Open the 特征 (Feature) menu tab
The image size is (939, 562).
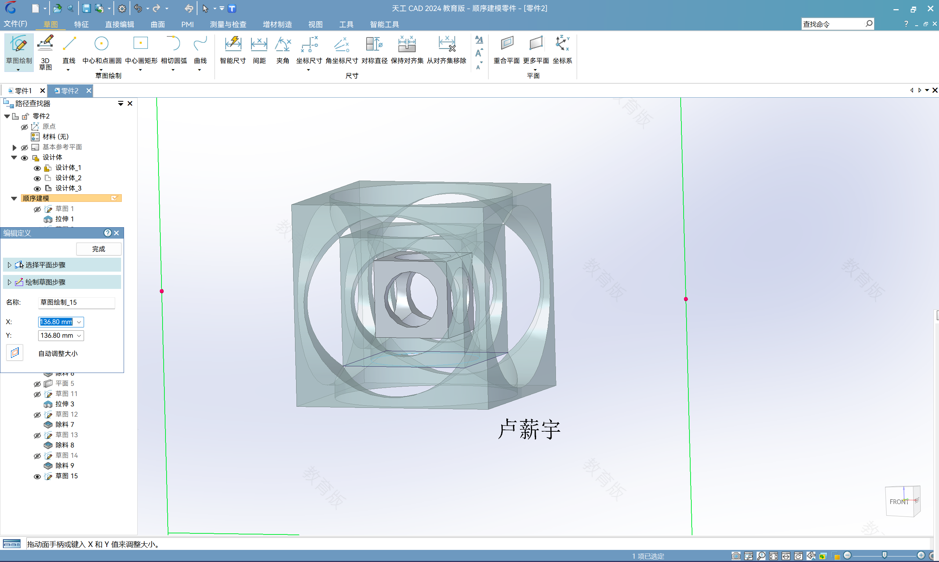click(x=80, y=25)
